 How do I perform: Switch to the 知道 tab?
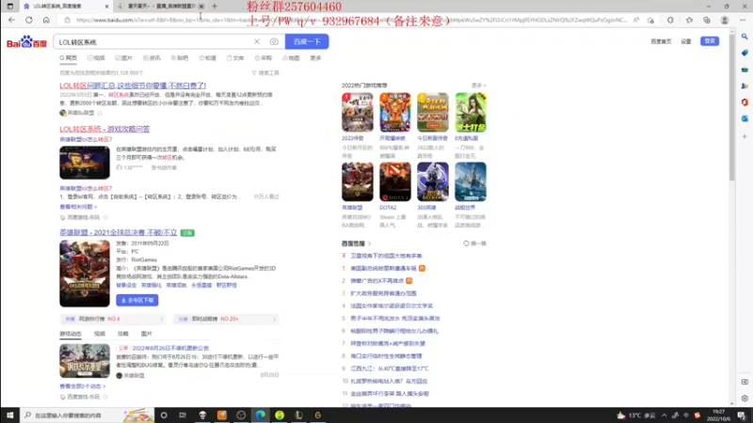(207, 58)
